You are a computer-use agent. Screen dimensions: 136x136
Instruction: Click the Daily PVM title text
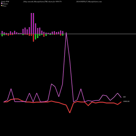pos(5,2)
